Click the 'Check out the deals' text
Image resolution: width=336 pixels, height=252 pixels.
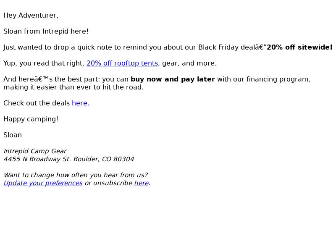37,103
